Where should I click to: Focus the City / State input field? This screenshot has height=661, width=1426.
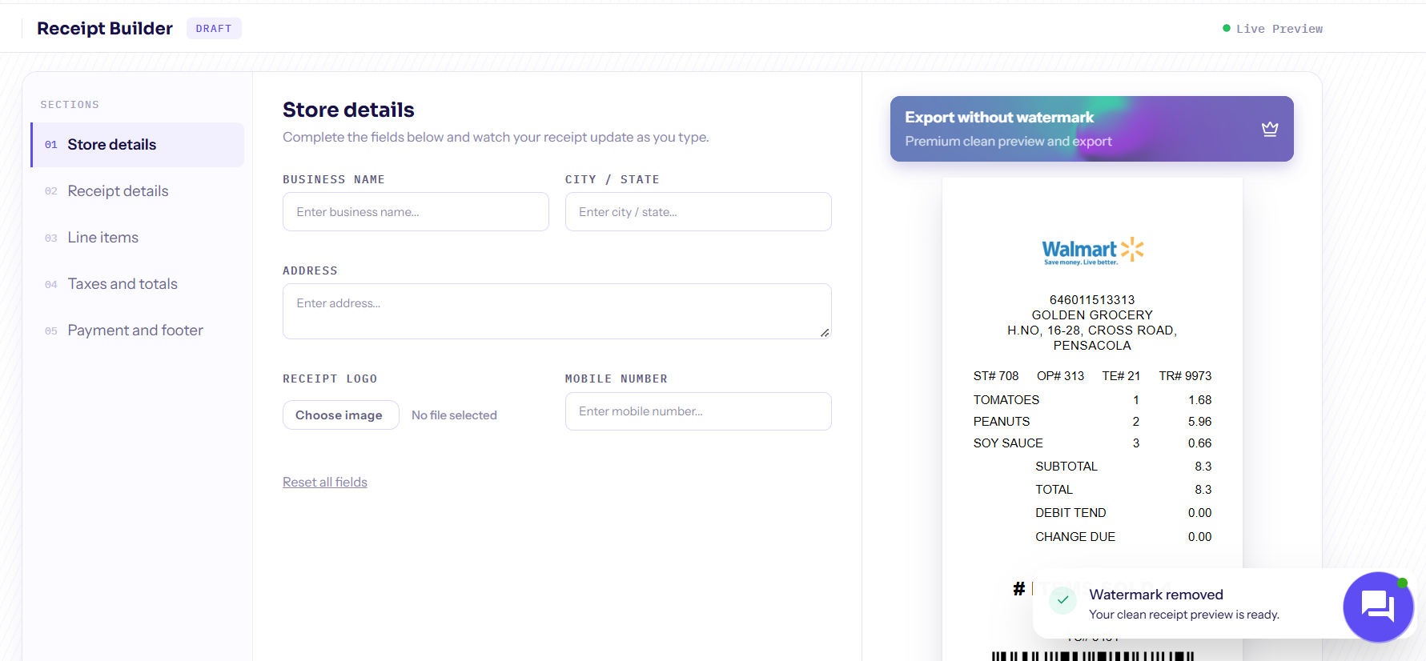[698, 212]
